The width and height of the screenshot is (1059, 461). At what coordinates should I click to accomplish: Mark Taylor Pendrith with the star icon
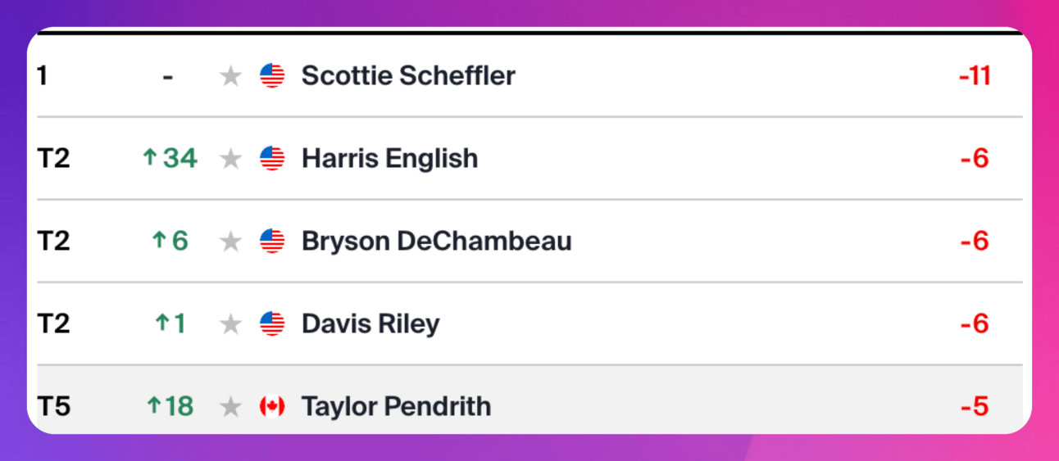231,406
